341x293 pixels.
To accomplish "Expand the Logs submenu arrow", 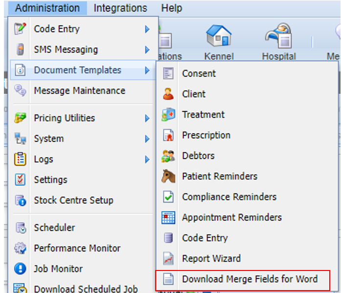I will click(x=147, y=159).
